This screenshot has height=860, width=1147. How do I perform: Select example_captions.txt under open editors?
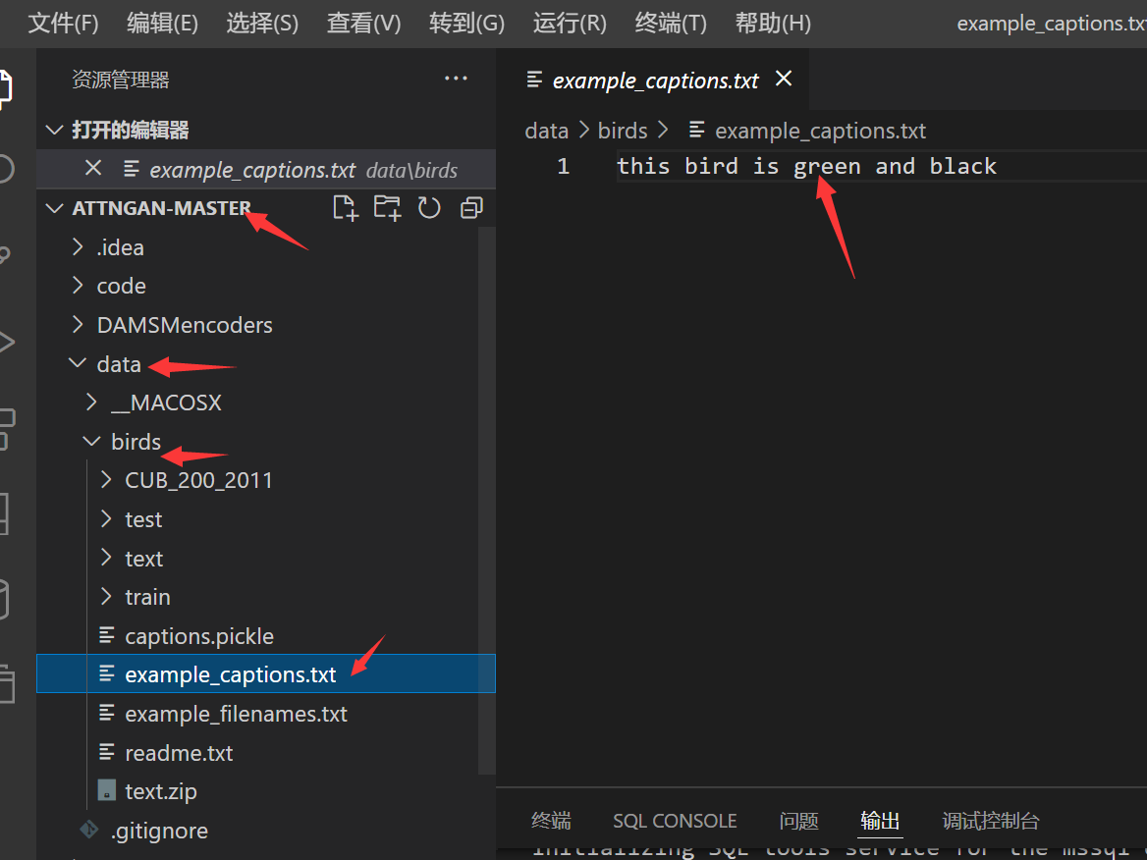(x=265, y=169)
